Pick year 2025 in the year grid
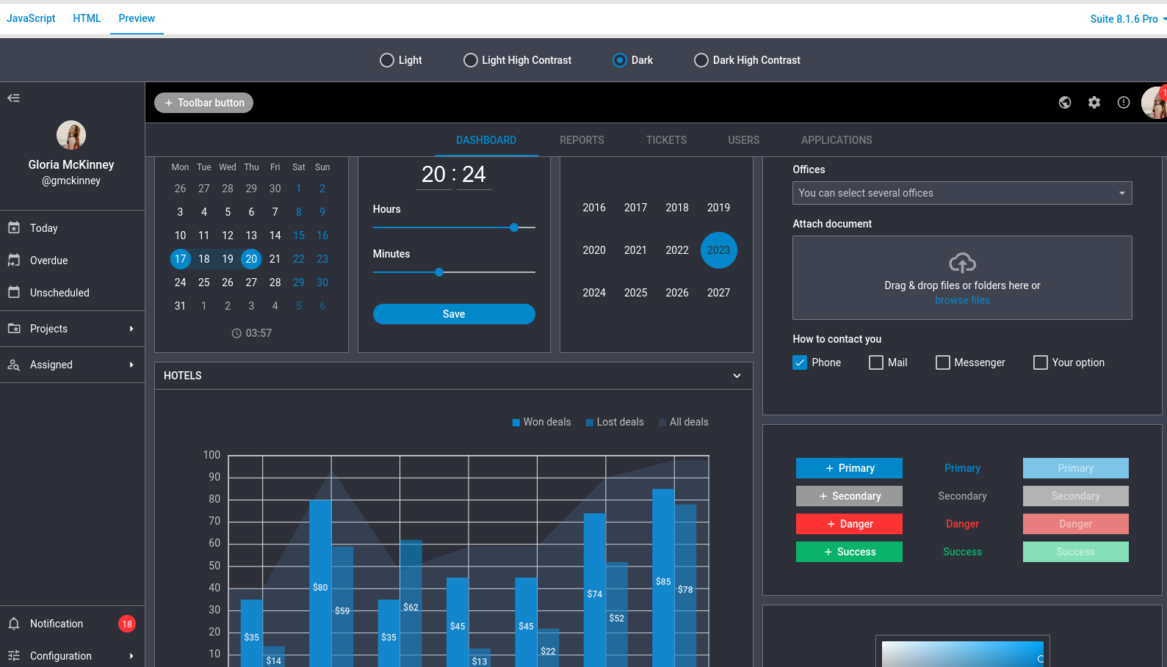1167x667 pixels. pyautogui.click(x=635, y=293)
